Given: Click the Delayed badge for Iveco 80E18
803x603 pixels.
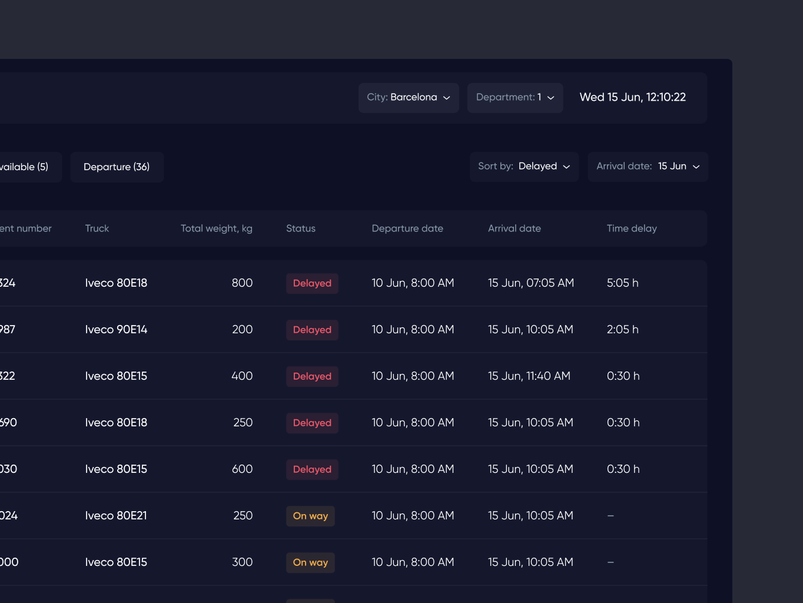Looking at the screenshot, I should point(311,283).
